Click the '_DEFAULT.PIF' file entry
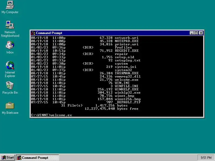The image size is (215, 161). tap(127, 102)
